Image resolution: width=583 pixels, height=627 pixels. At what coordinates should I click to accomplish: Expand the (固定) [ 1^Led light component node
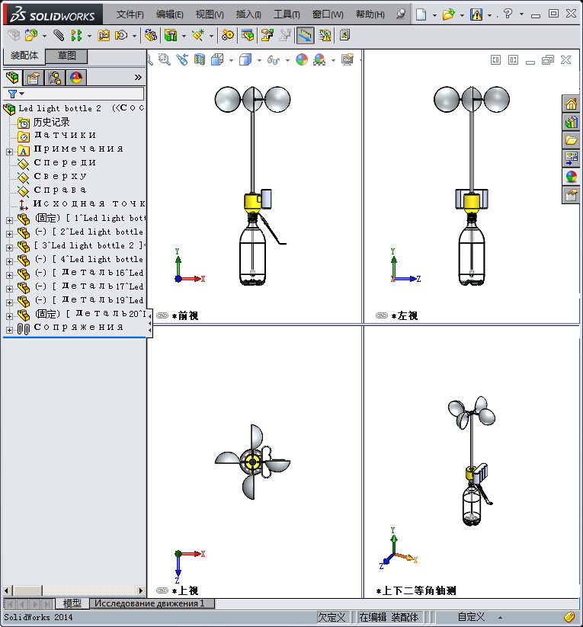(x=9, y=220)
